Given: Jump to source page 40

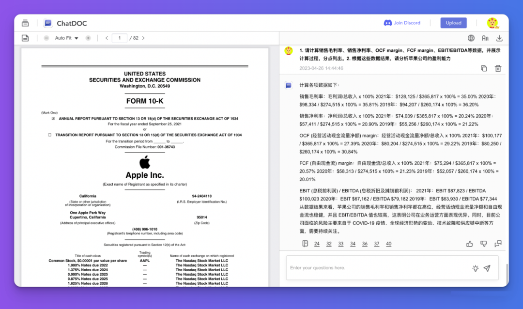Looking at the screenshot, I should [388, 244].
